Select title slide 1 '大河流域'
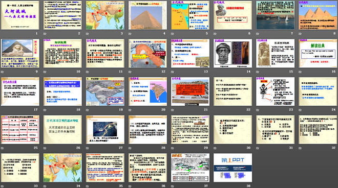Image resolution: width=338 pixels, height=188 pixels. coord(20,15)
